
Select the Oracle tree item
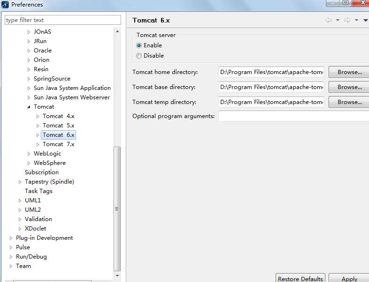point(43,51)
